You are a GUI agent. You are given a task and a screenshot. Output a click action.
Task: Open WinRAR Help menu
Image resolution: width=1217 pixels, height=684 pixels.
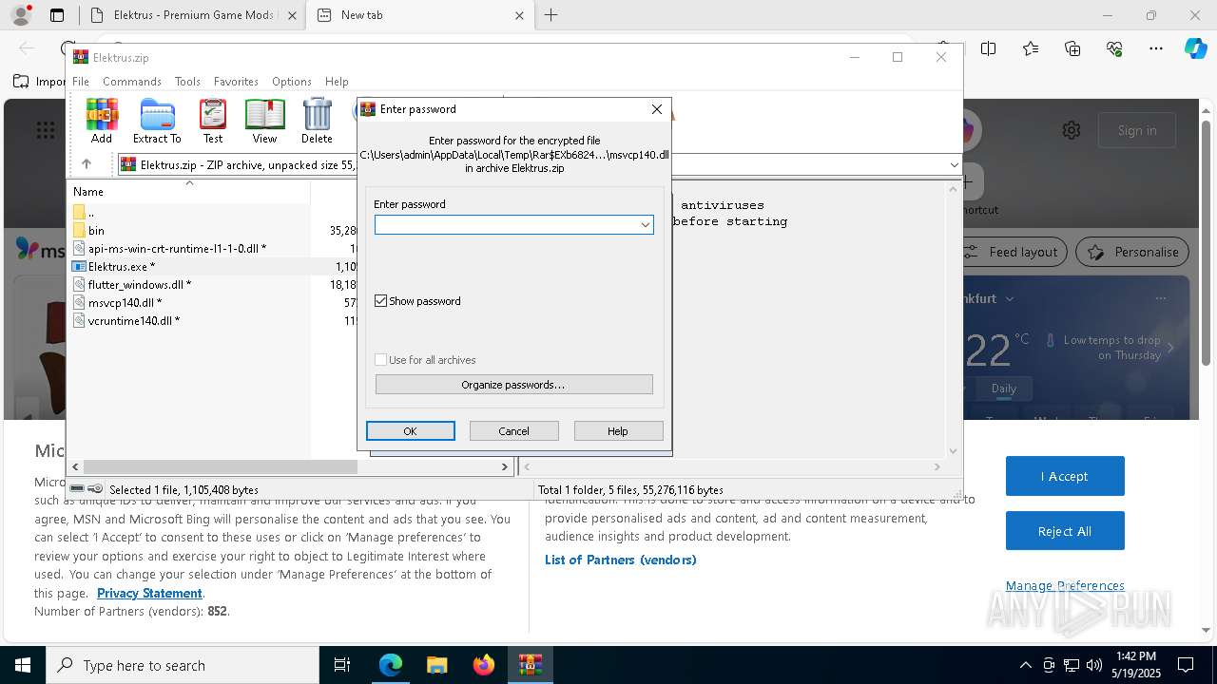[x=337, y=82]
